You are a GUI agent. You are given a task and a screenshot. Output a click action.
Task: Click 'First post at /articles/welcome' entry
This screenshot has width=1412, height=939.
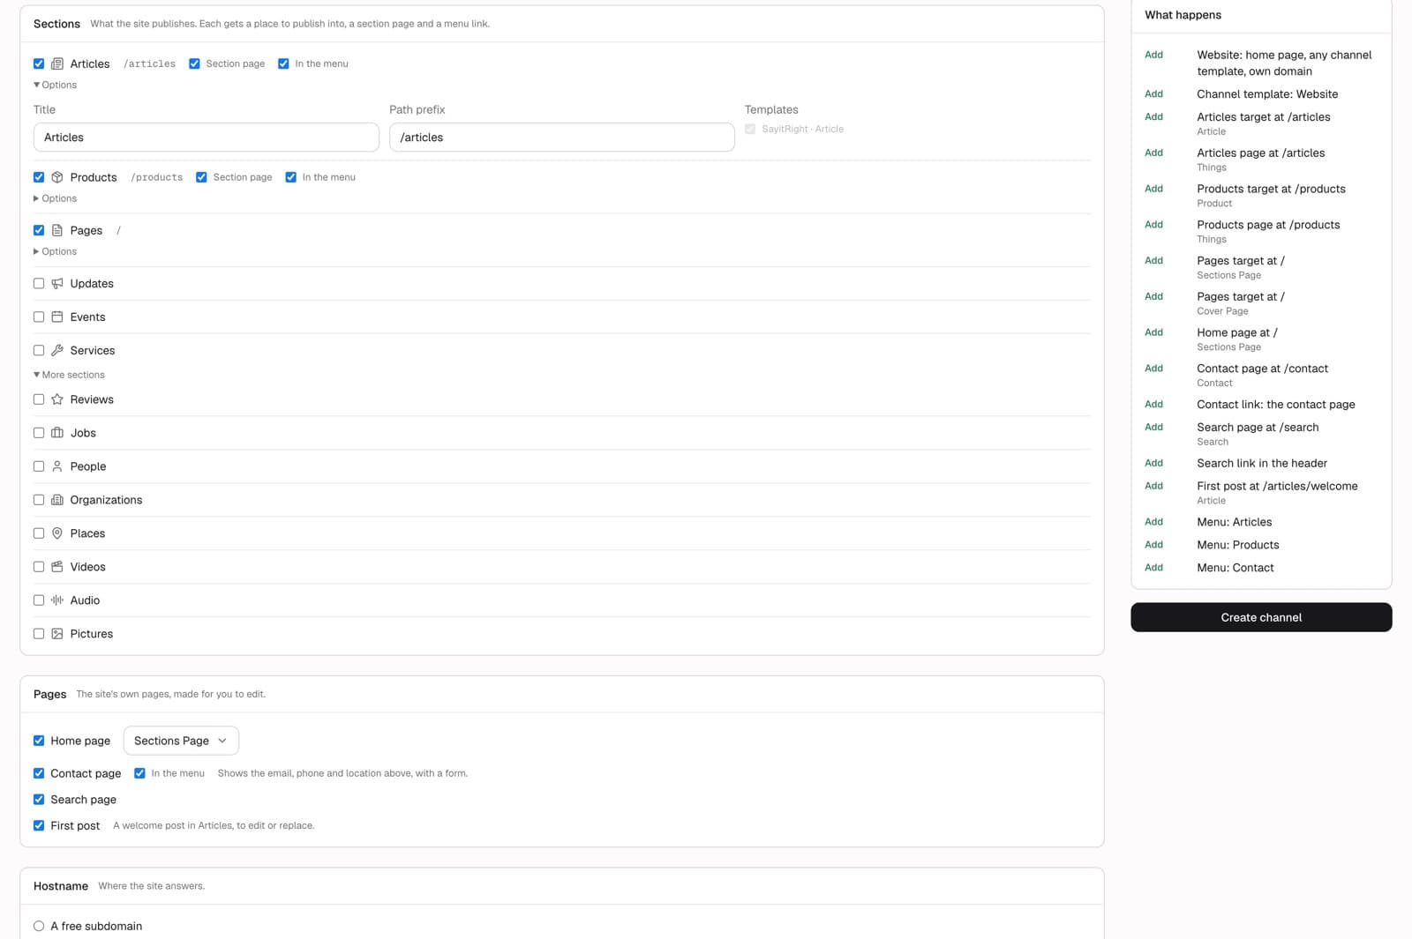click(1277, 486)
